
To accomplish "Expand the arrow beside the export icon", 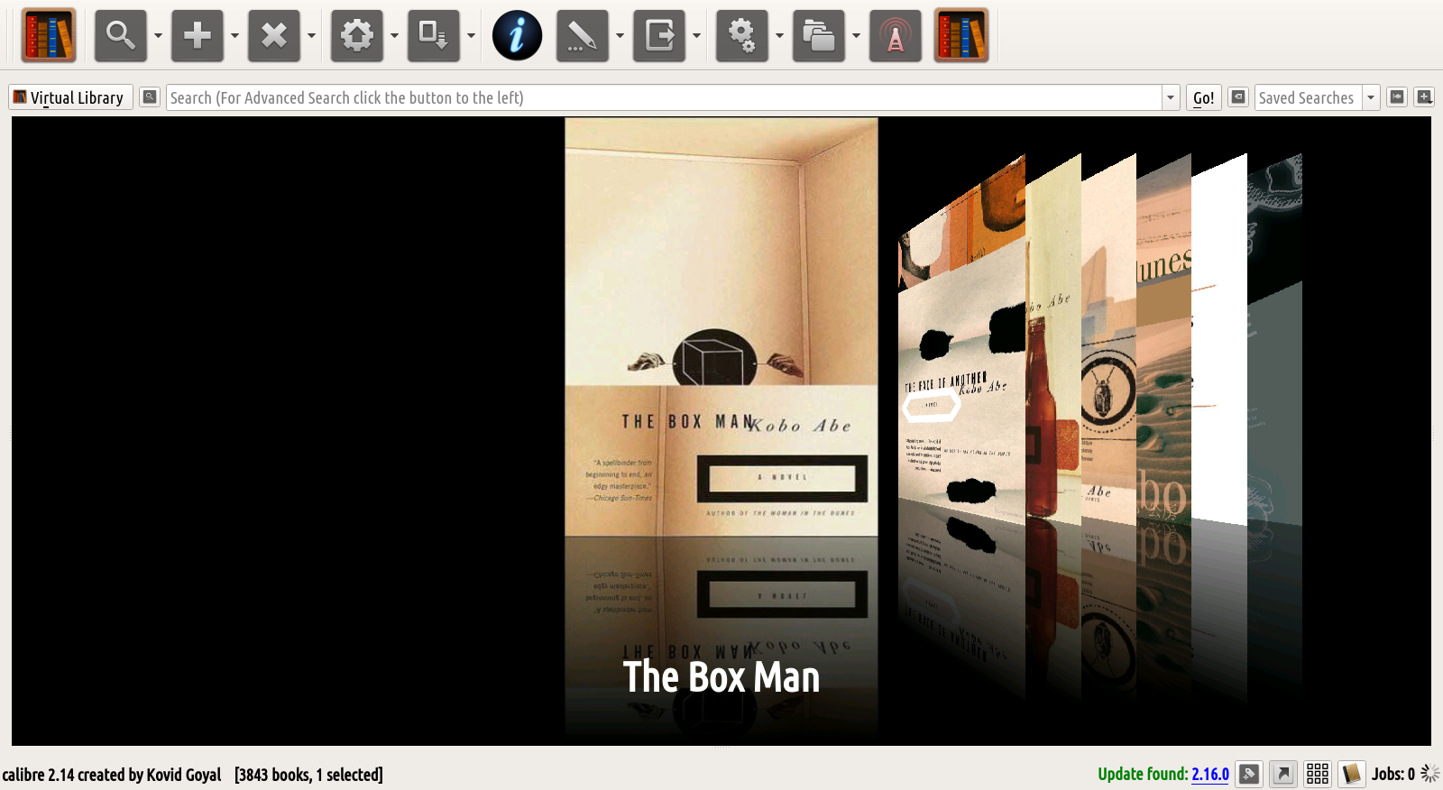I will pos(696,36).
